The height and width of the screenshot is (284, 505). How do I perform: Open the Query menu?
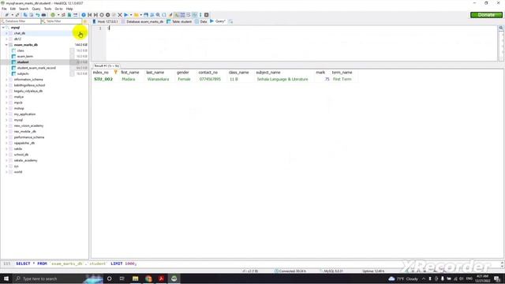36,9
